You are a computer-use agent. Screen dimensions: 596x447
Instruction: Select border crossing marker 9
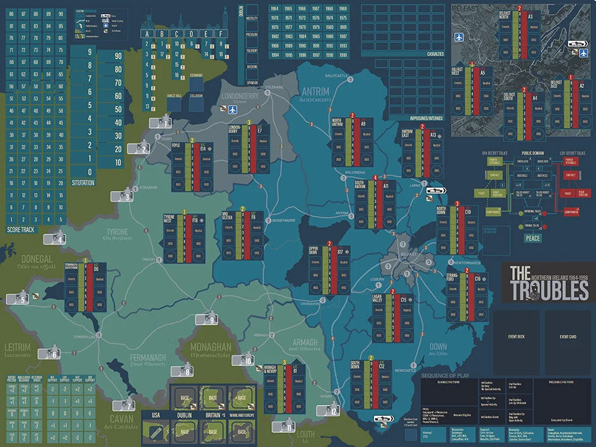[207, 318]
